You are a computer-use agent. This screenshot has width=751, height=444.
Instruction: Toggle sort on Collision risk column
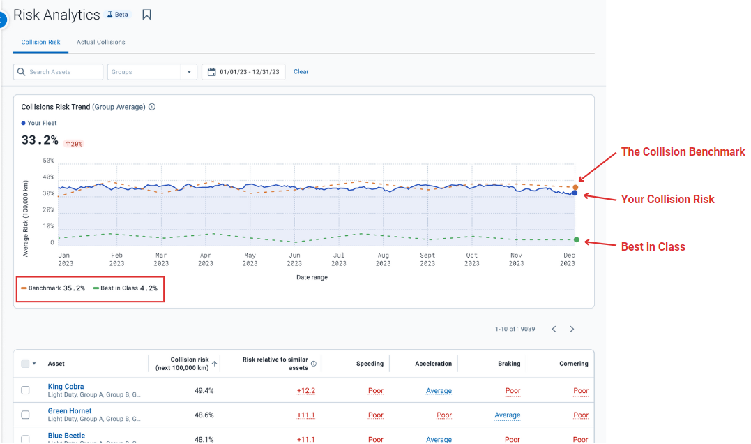[x=215, y=363]
